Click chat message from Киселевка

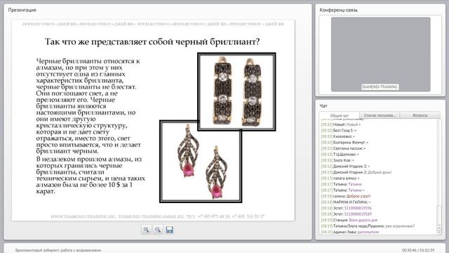pos(338,136)
